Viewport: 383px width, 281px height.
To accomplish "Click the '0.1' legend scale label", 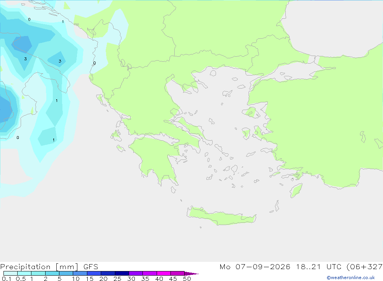I will 7,279.
